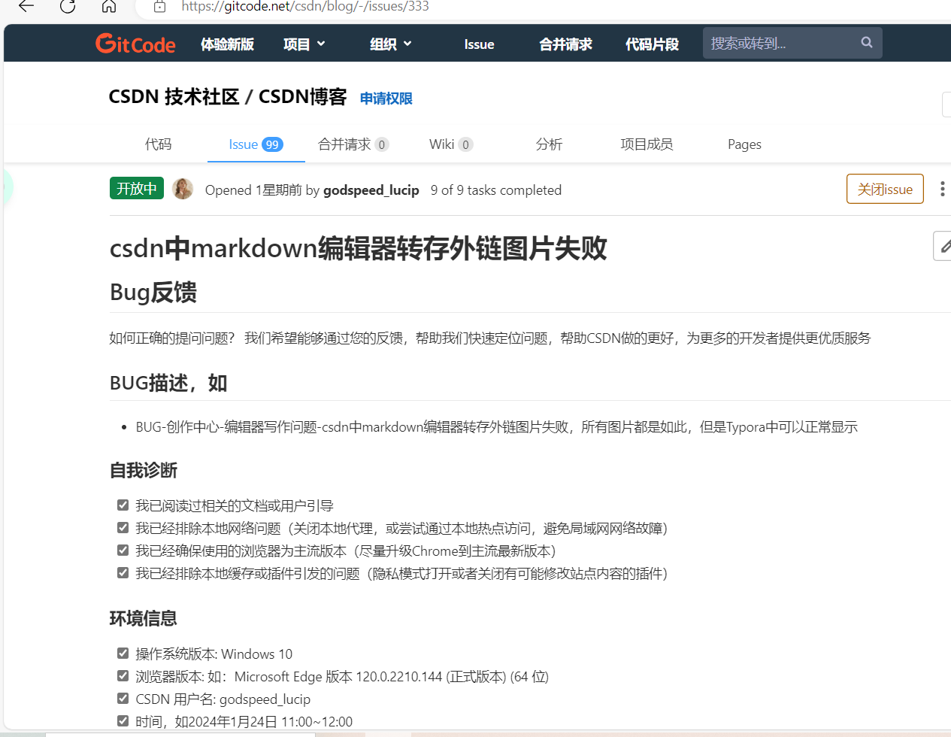Toggle checkbox CSDN 用户名: godspeed_lucip
Viewport: 951px width, 737px height.
click(123, 698)
